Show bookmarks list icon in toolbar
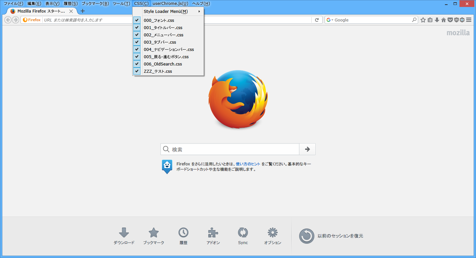Screen dimensions: 476x258 (430, 20)
